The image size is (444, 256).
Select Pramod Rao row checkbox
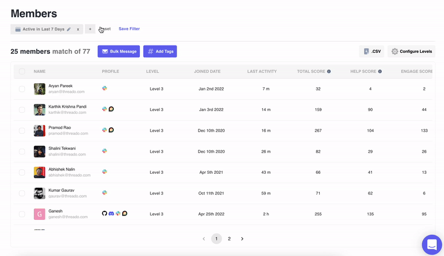(x=22, y=130)
